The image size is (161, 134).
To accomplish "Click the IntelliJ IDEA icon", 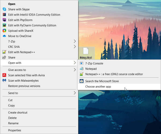I will 4,15.
